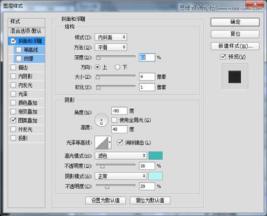Open the gloss contour picker arrow
The image size is (267, 216).
tap(110, 142)
